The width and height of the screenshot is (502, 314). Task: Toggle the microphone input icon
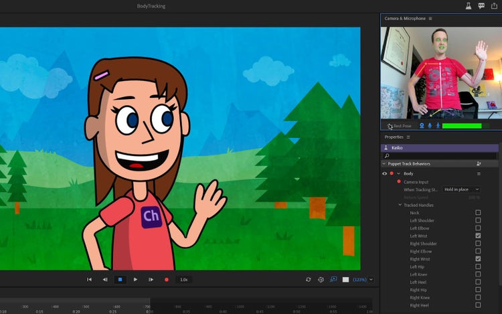coord(430,125)
